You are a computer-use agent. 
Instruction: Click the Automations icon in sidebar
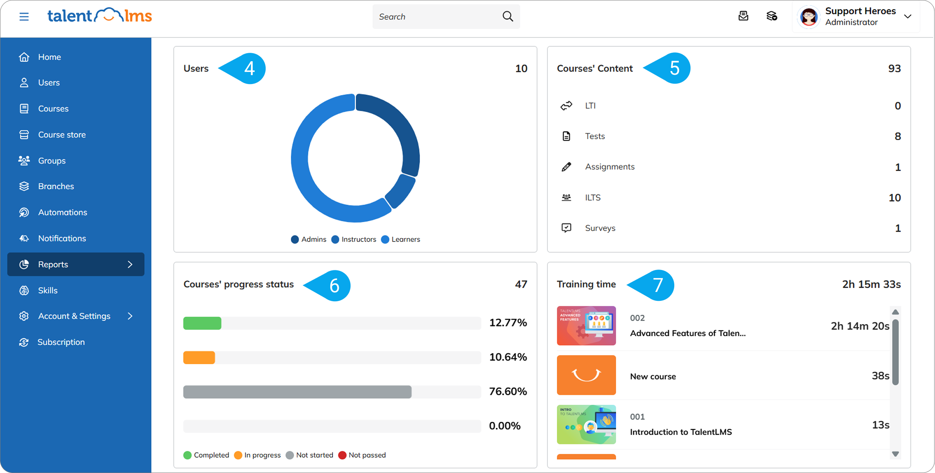coord(24,212)
